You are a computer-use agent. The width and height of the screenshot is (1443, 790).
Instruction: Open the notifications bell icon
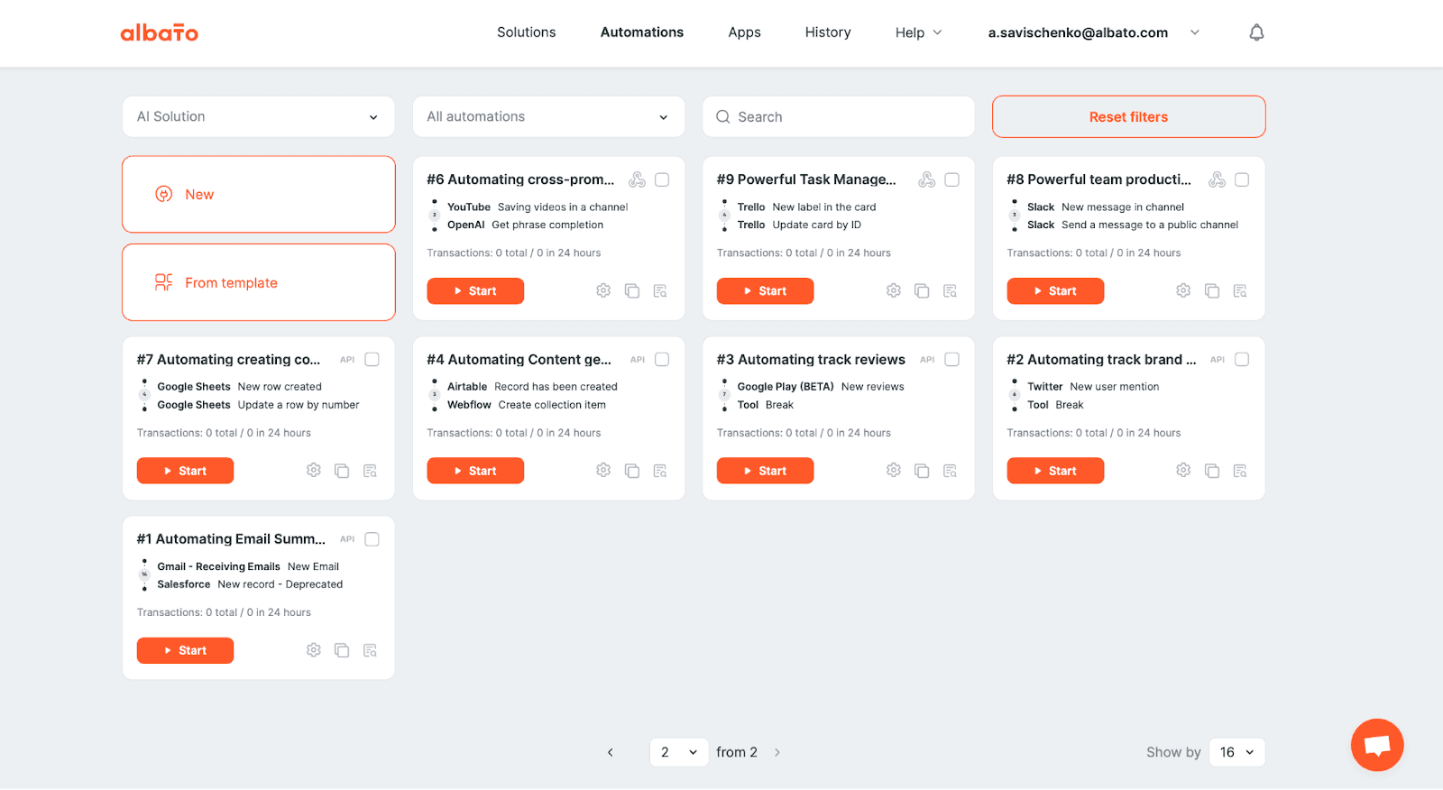click(x=1256, y=32)
